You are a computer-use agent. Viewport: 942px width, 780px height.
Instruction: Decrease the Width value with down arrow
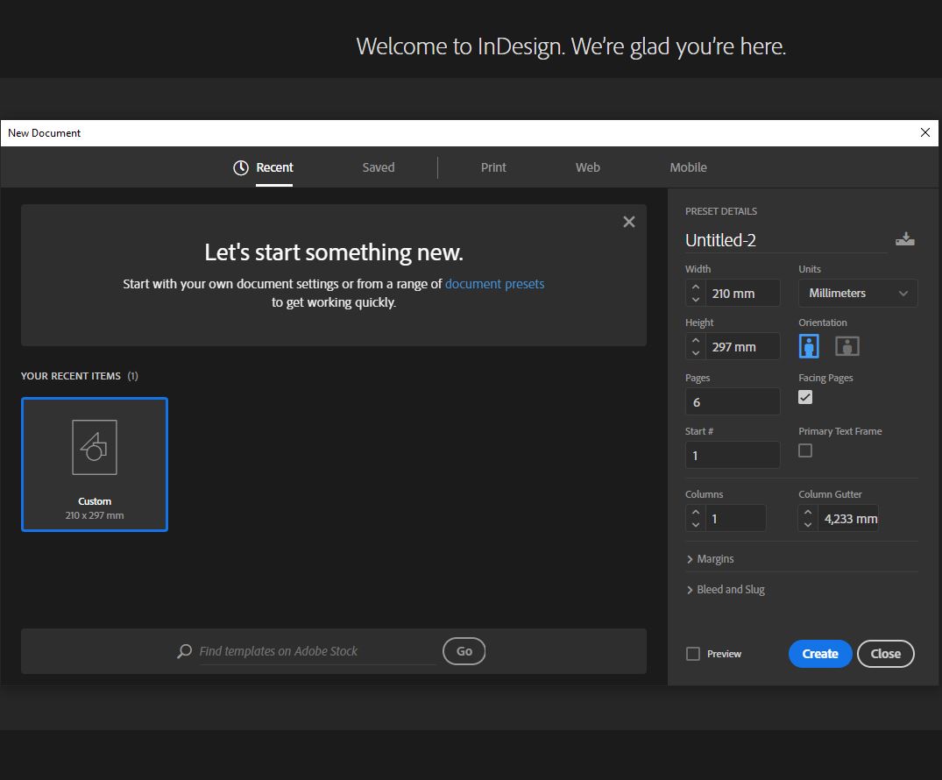point(696,299)
